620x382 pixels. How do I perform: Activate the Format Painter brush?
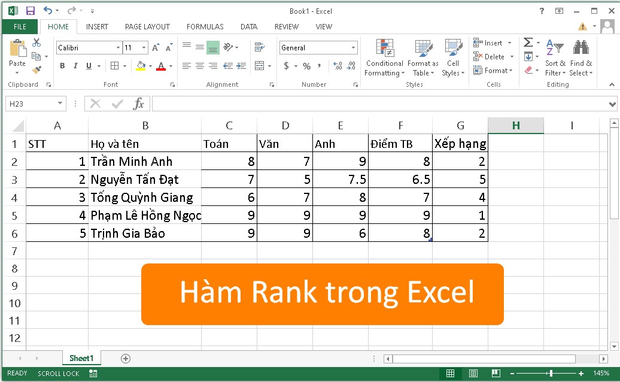pyautogui.click(x=37, y=70)
